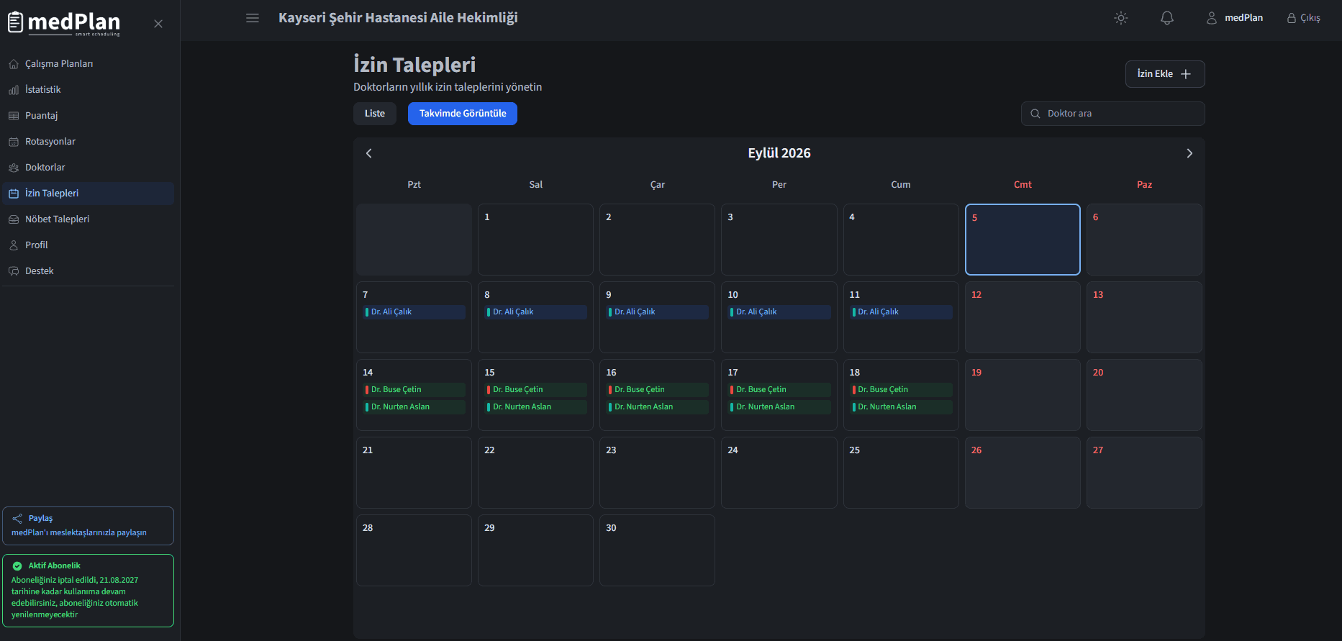Switch to the Liste view tab
This screenshot has width=1342, height=641.
pos(375,114)
